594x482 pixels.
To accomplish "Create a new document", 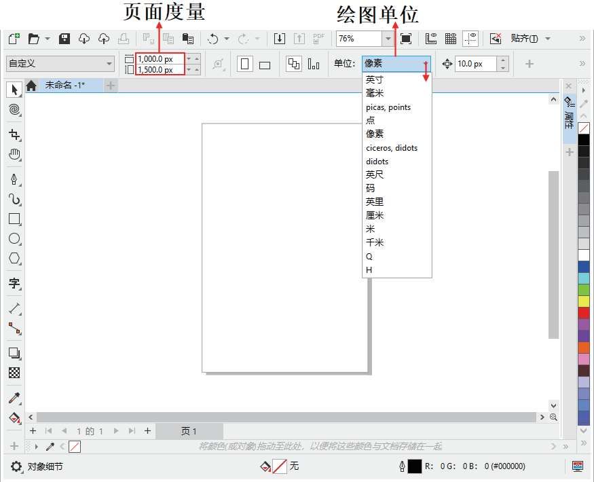I will (x=14, y=39).
